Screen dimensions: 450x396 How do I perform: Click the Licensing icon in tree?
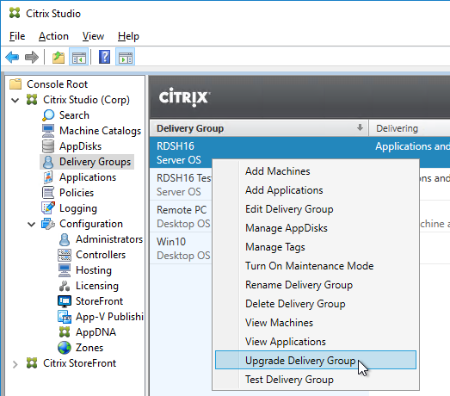65,286
